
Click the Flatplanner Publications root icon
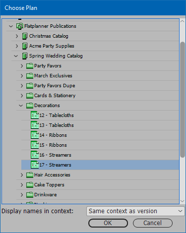click(20, 26)
